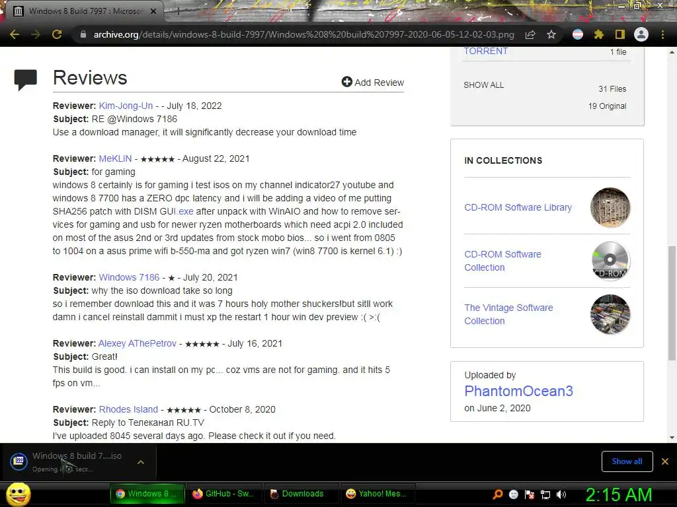This screenshot has width=677, height=507.
Task: Click the date 'July 18, 2022'
Action: point(194,106)
